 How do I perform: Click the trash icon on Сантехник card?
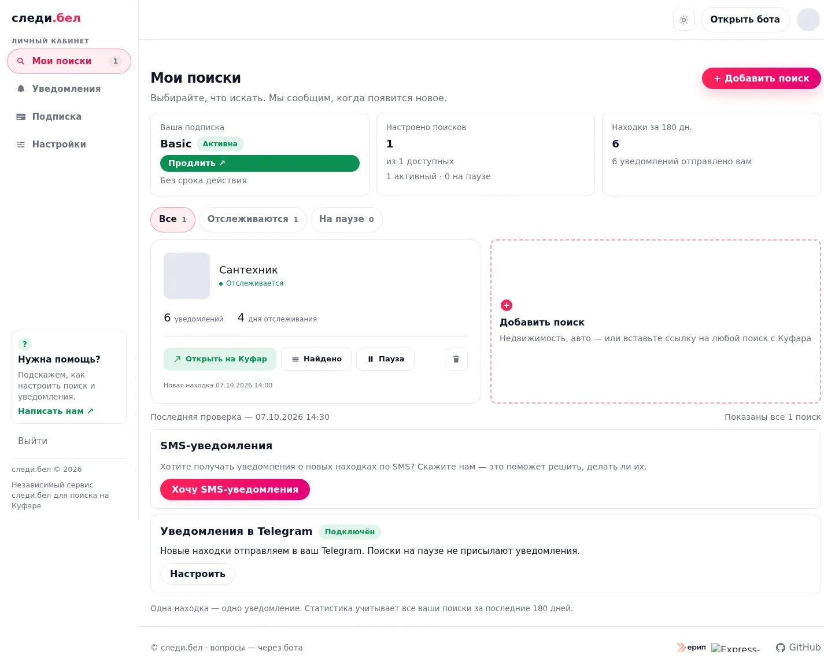(456, 359)
